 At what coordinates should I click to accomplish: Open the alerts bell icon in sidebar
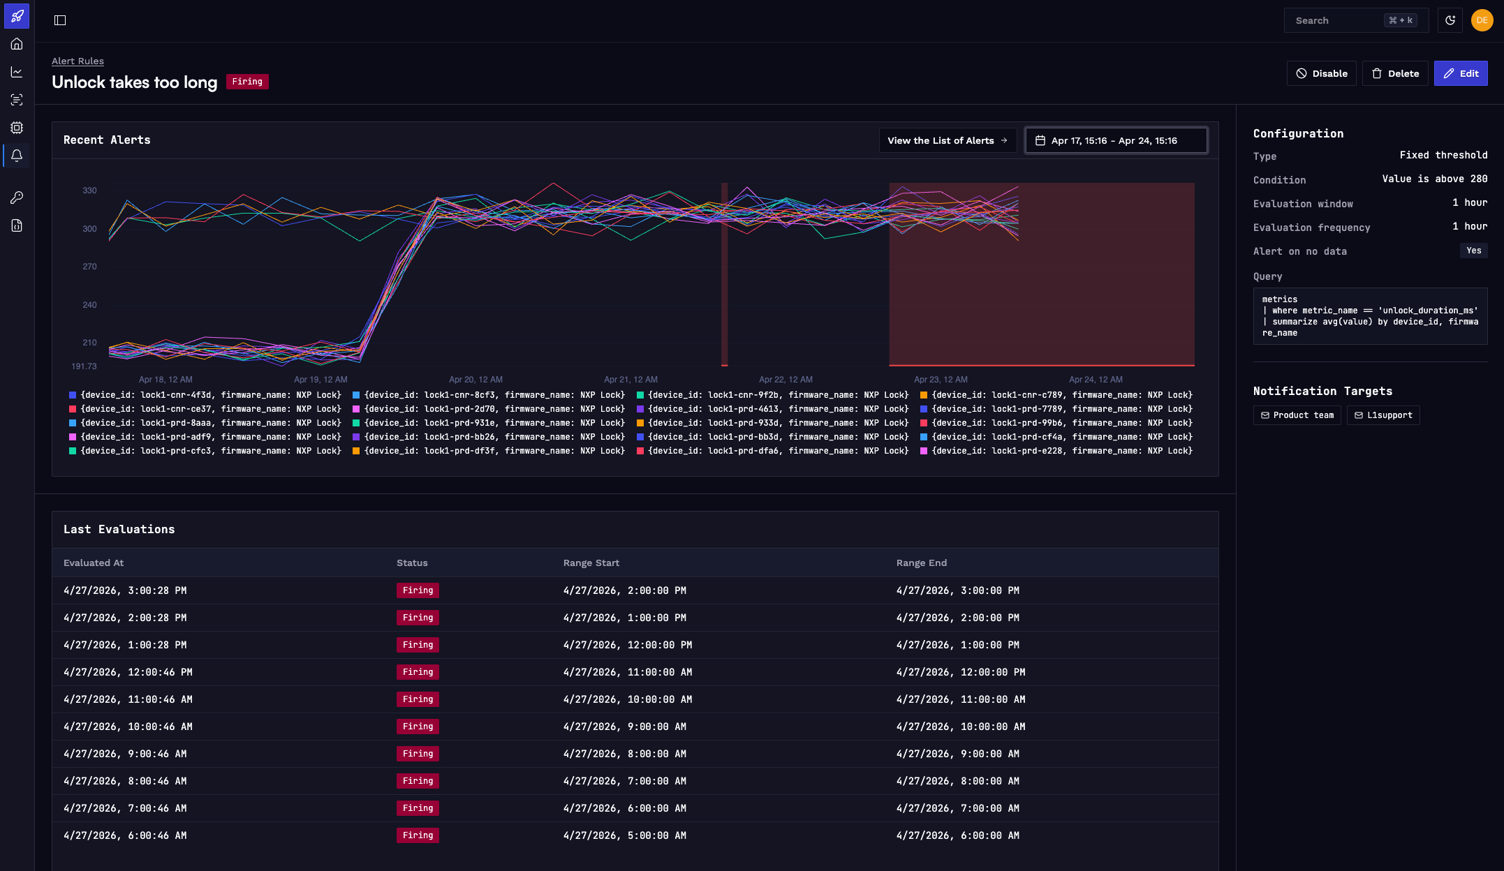click(17, 156)
